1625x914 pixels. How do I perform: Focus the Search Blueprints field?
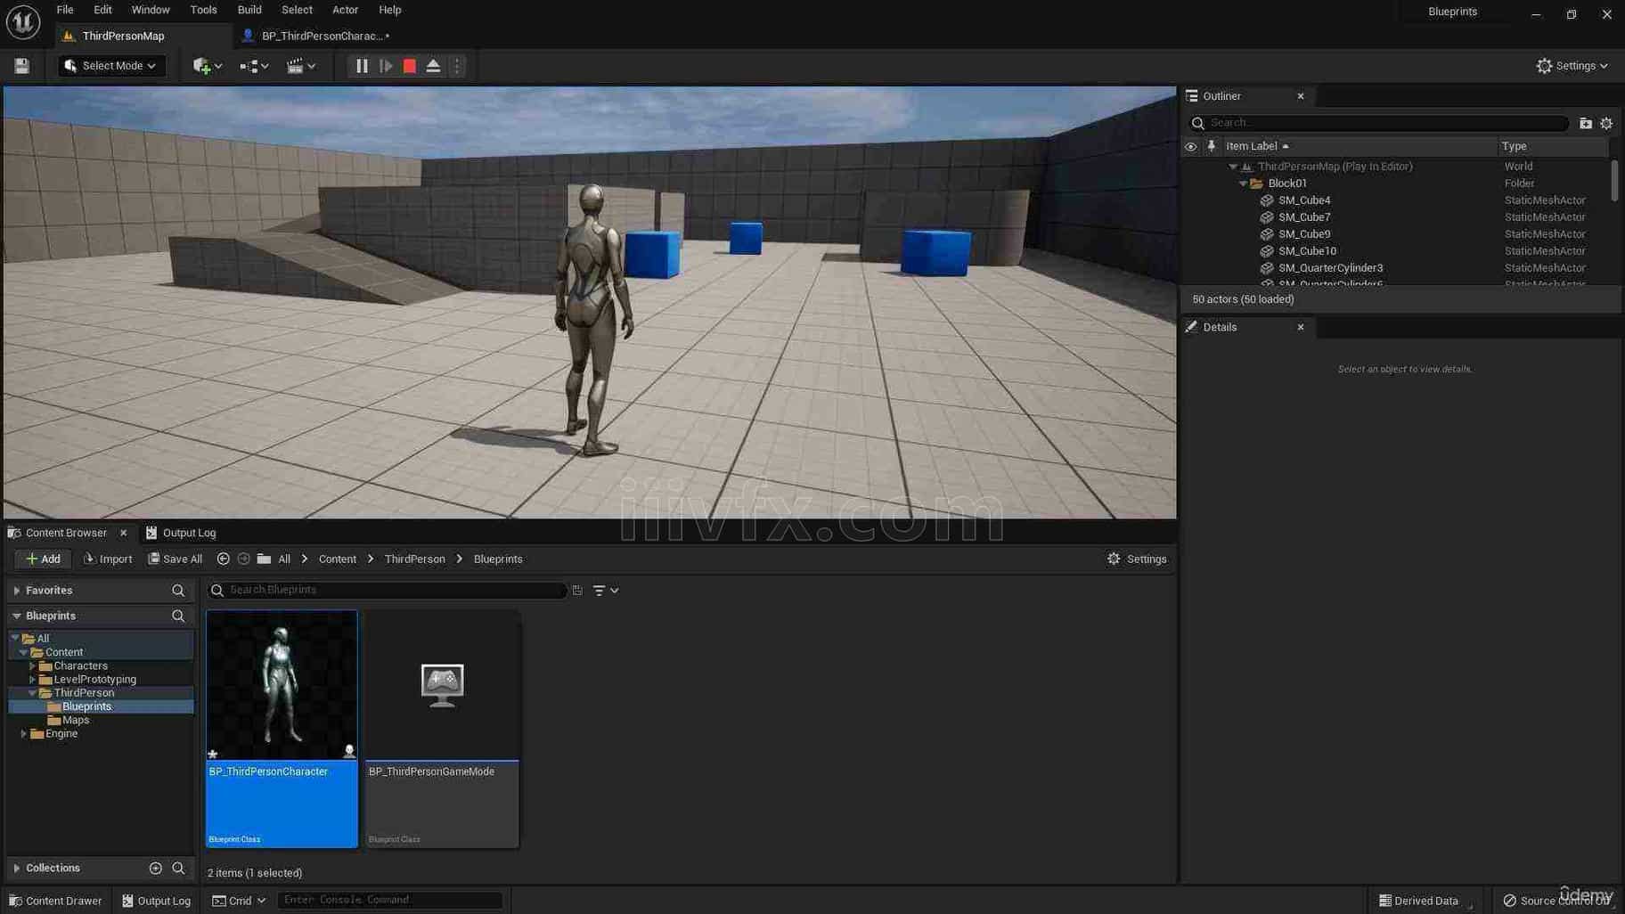pyautogui.click(x=387, y=590)
